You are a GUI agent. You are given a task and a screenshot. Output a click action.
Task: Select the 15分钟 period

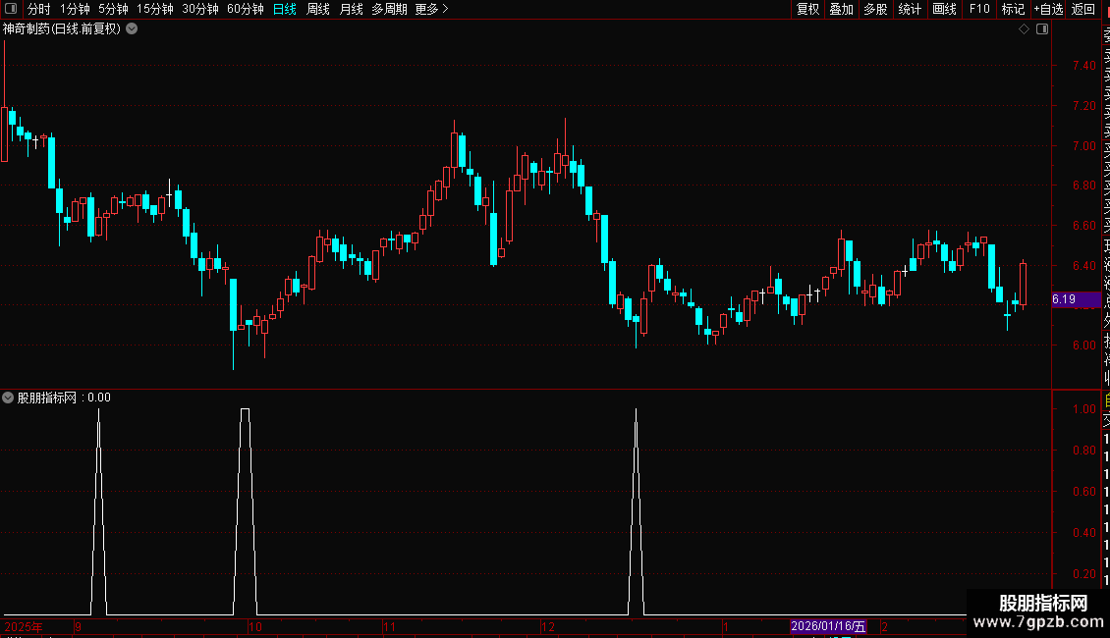coord(154,9)
